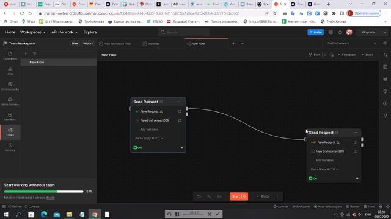
Task: Open History in the sidebar
Action: coord(10,147)
